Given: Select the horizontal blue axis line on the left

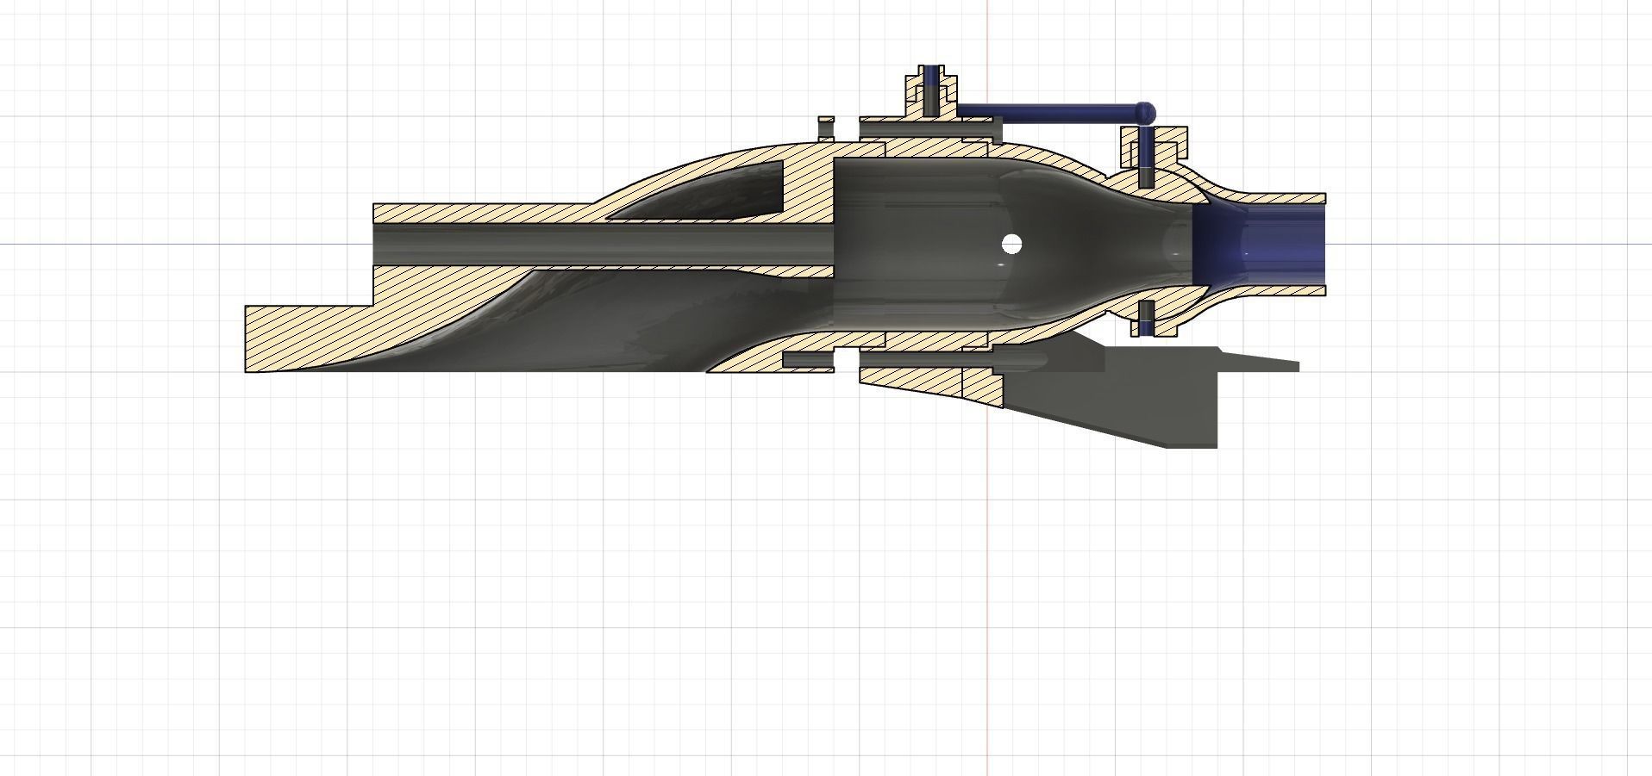Looking at the screenshot, I should click(129, 244).
